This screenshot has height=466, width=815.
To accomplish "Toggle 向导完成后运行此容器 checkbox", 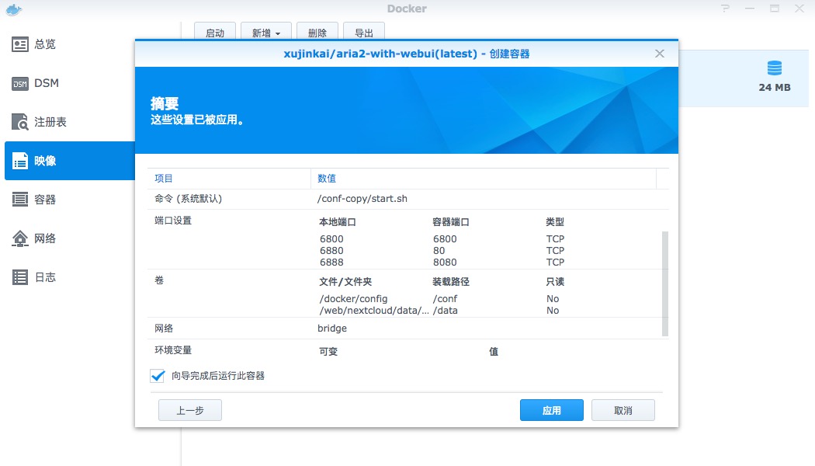I will (x=158, y=376).
